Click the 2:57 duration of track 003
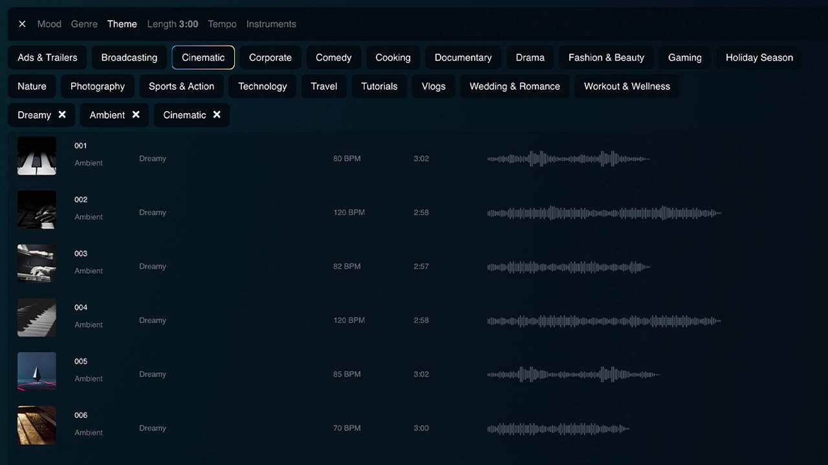 [421, 267]
